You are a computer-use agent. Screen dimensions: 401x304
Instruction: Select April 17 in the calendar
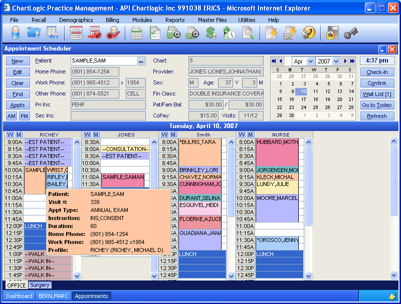[303, 99]
